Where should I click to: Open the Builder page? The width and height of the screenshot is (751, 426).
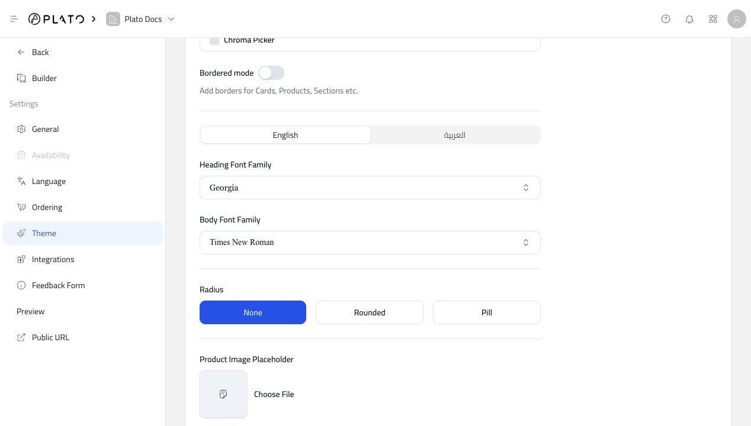[x=82, y=78]
